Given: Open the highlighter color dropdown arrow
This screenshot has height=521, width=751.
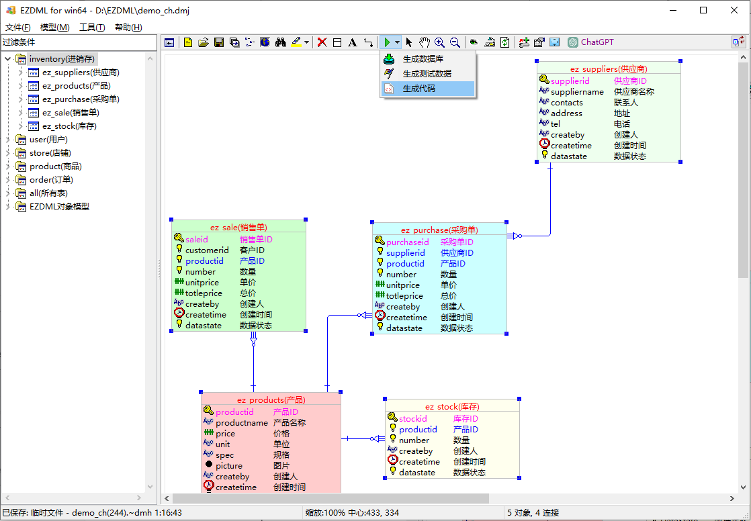Looking at the screenshot, I should click(306, 42).
